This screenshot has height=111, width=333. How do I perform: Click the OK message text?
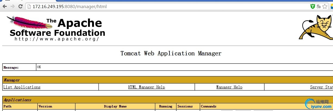point(39,67)
